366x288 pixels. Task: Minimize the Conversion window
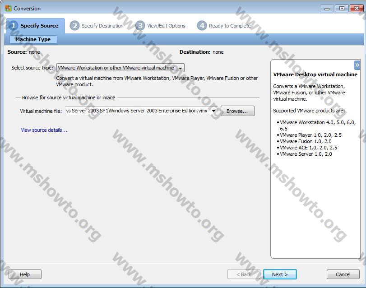pyautogui.click(x=327, y=9)
